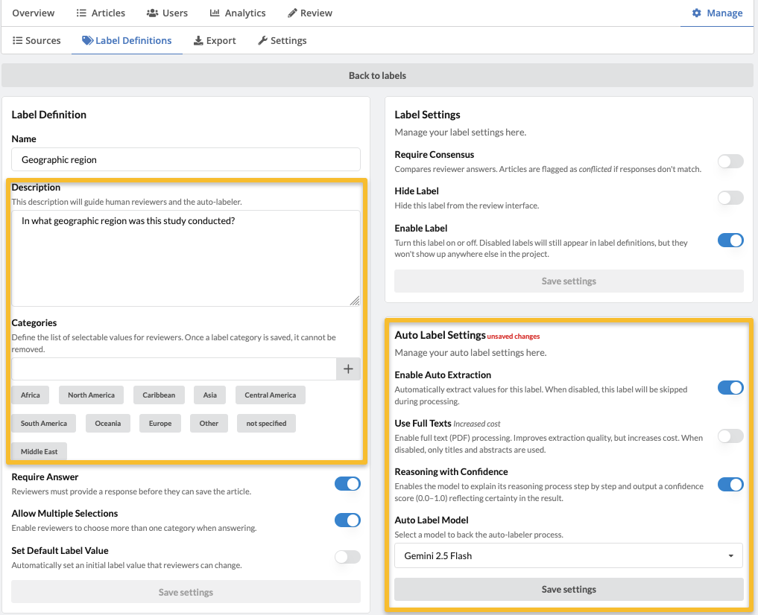Screen dimensions: 758x615
Task: Switch to the Users tab
Action: click(x=167, y=13)
